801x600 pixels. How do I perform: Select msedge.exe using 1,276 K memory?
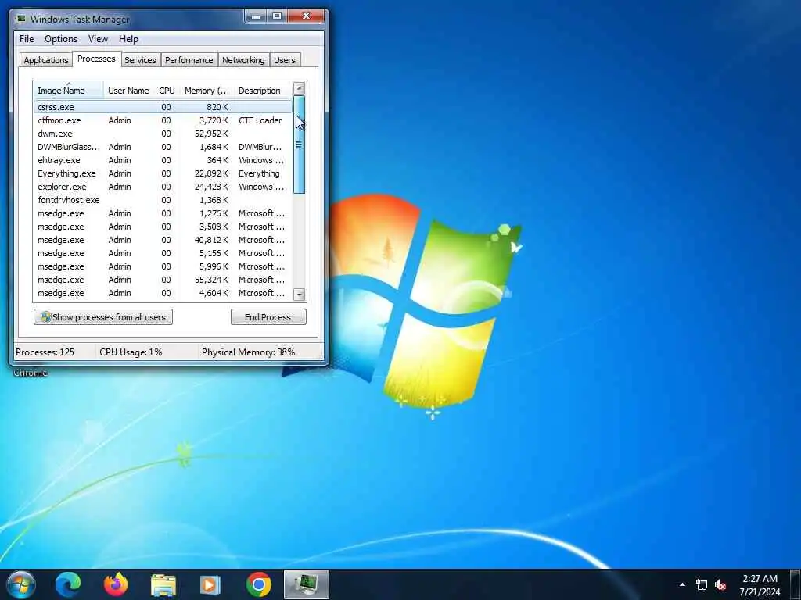pos(163,213)
